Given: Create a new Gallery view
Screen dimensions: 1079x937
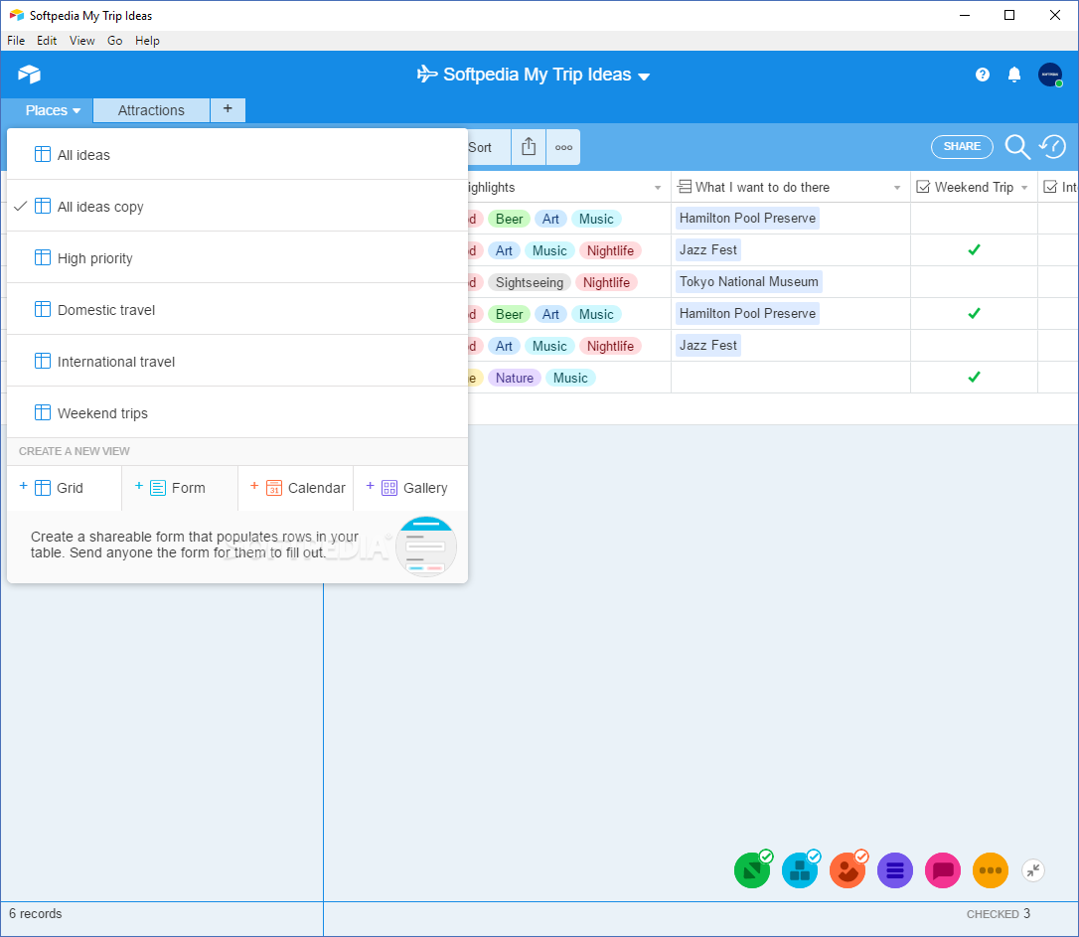Looking at the screenshot, I should coord(410,488).
